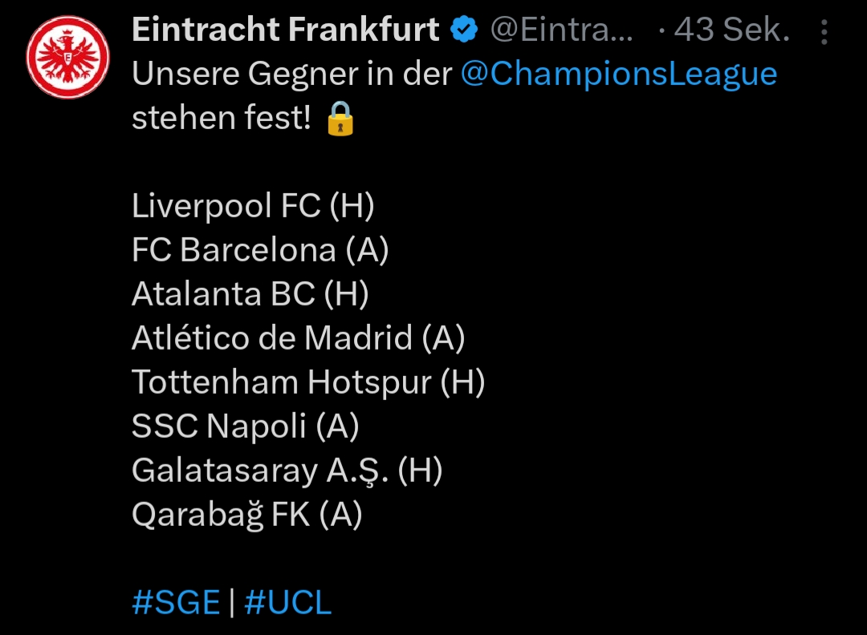Tap the Atlético de Madrid (A) line

[x=298, y=338]
